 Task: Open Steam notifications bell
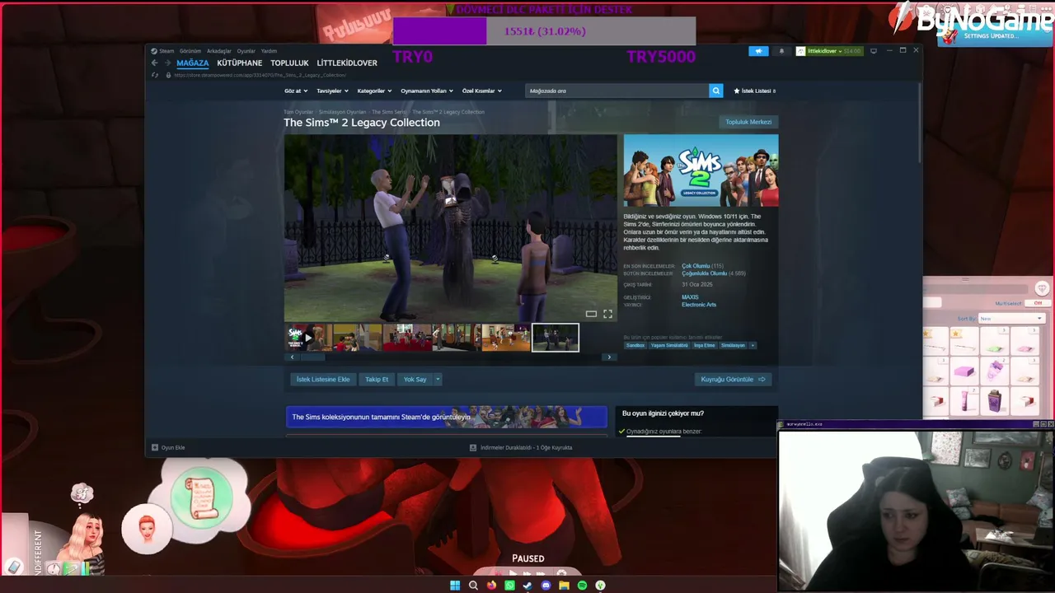pyautogui.click(x=781, y=51)
